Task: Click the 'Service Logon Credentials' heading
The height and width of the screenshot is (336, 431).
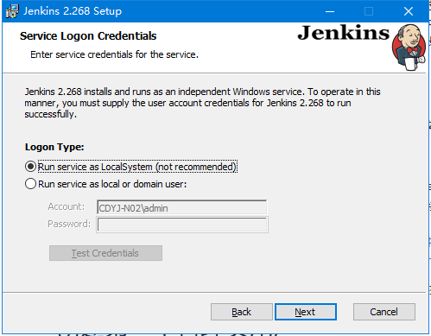Action: (88, 36)
